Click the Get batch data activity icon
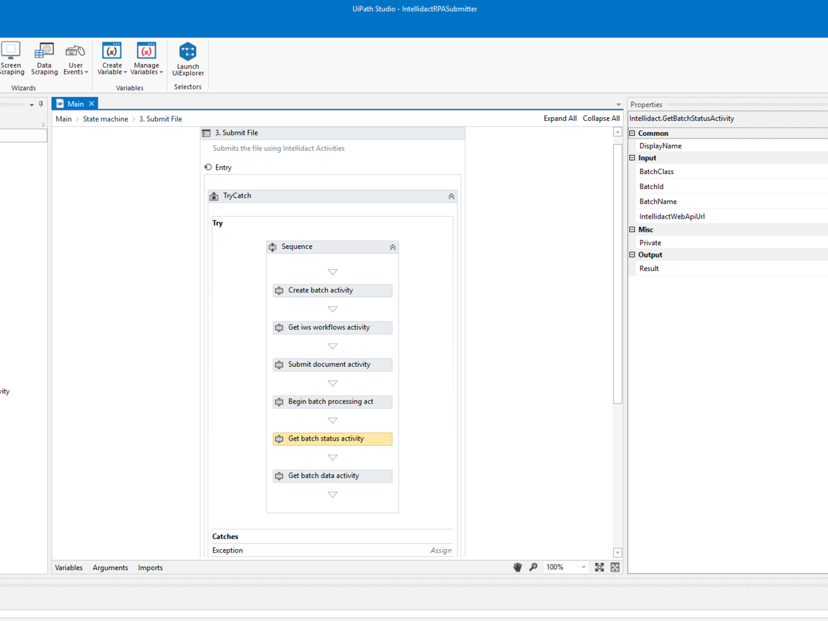This screenshot has width=828, height=621. pyautogui.click(x=279, y=476)
